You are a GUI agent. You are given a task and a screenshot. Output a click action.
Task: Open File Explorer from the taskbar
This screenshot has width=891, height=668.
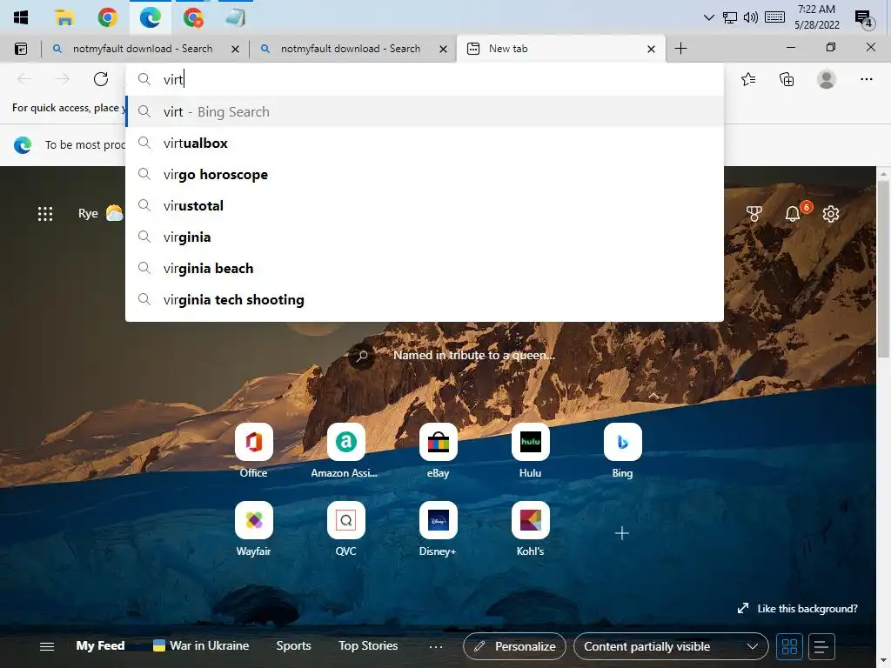64,17
